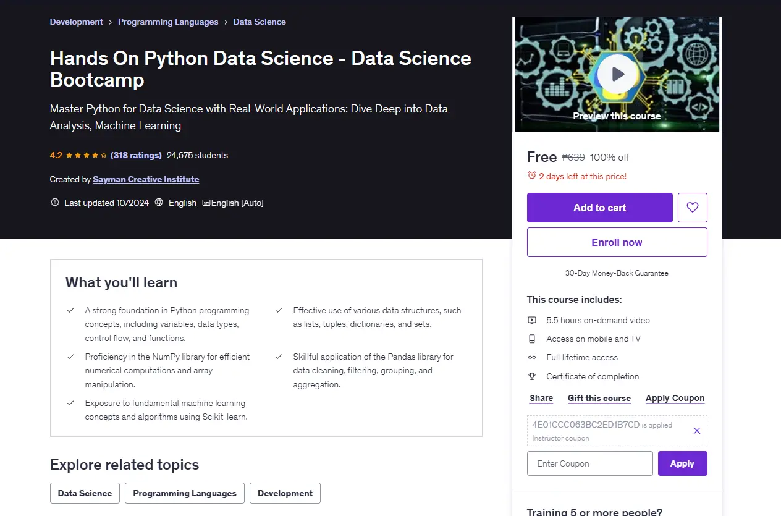Click checkmark beside Pandas library item

coord(279,357)
